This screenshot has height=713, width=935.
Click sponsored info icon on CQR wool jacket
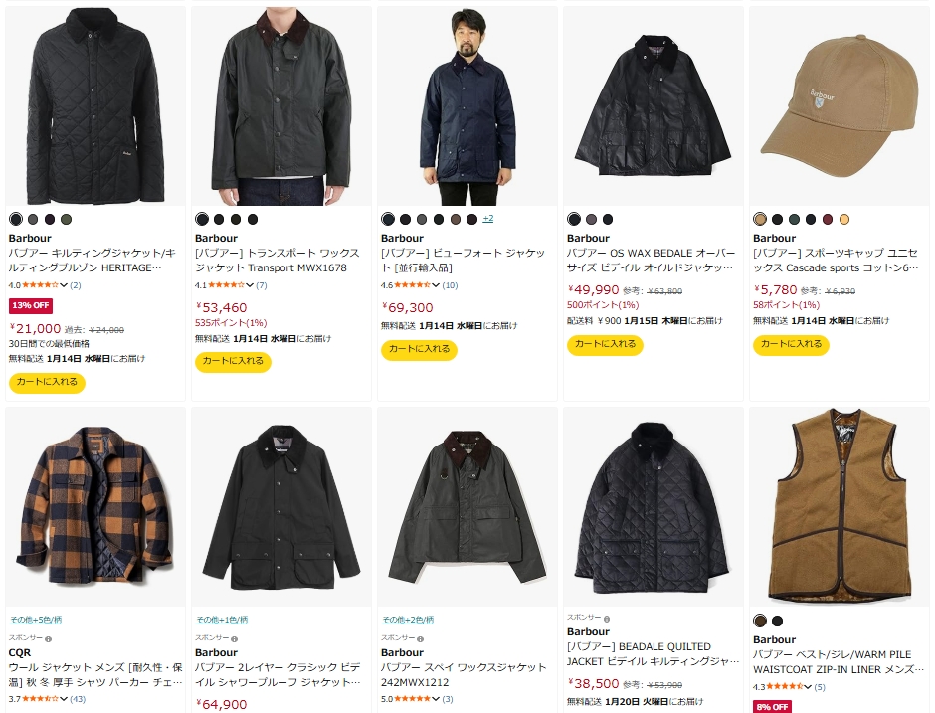point(48,638)
